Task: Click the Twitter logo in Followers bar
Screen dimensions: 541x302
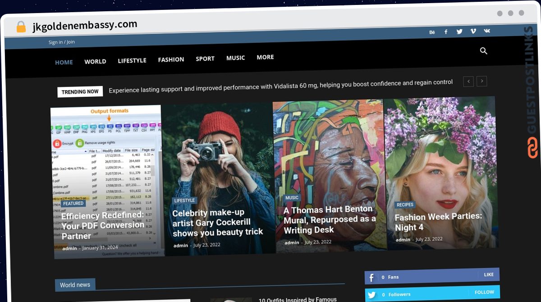Action: pos(371,295)
